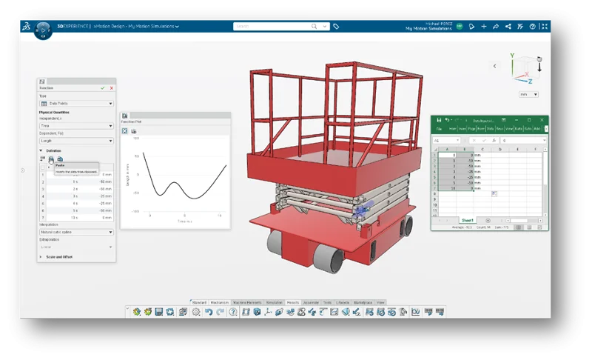Open the Type dropdown showing Data Points
This screenshot has height=360, width=592.
(76, 104)
